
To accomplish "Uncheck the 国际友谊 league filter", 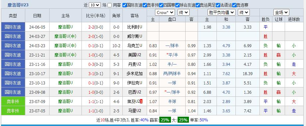I will tap(124, 5).
